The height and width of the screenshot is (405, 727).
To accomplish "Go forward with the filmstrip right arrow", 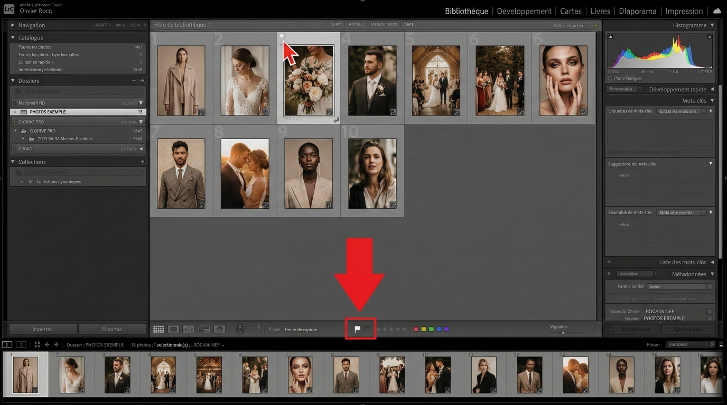I will 56,344.
